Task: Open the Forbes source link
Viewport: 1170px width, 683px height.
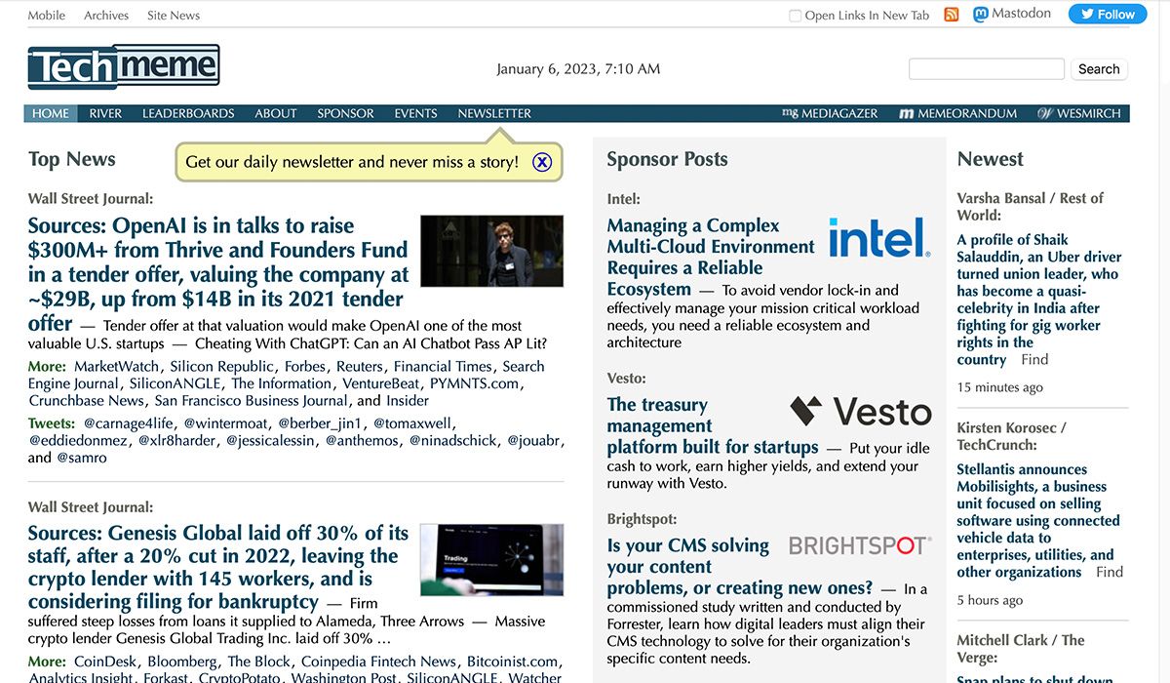Action: pos(305,367)
